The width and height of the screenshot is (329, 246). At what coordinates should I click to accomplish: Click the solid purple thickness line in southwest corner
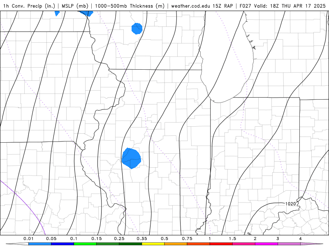27,205
